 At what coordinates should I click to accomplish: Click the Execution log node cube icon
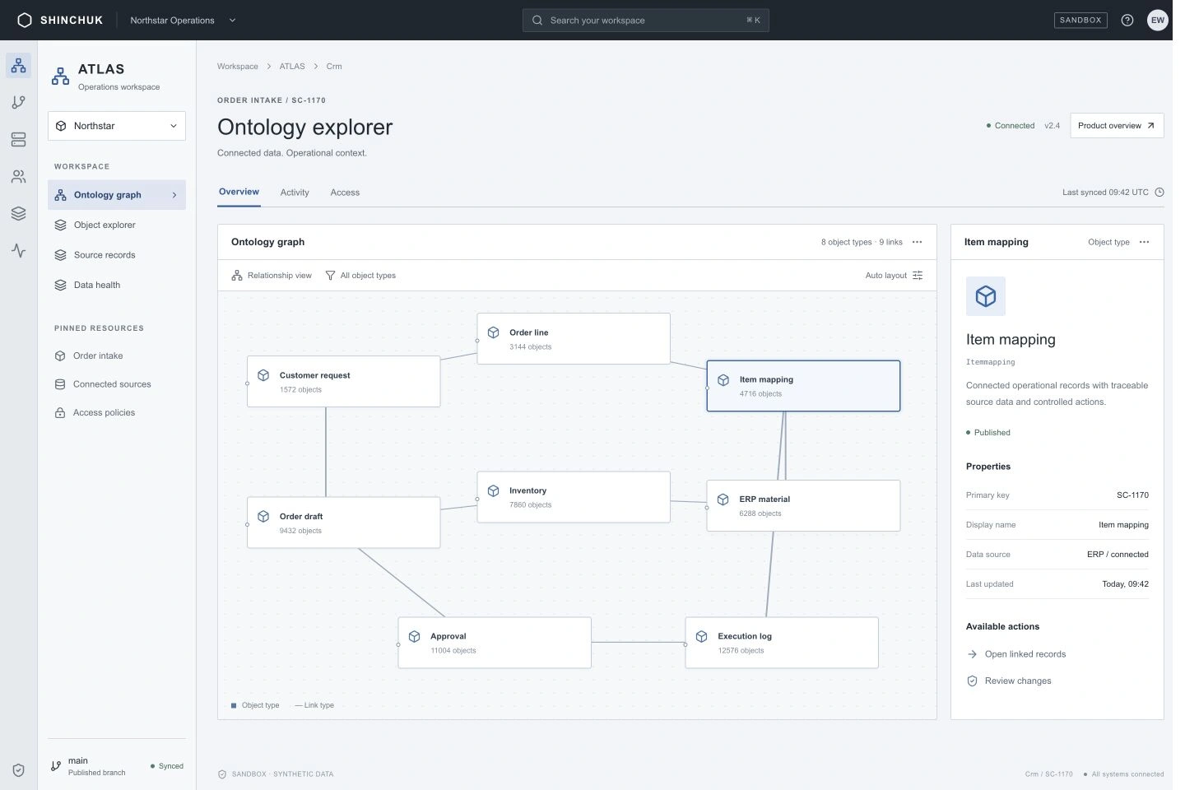[702, 636]
